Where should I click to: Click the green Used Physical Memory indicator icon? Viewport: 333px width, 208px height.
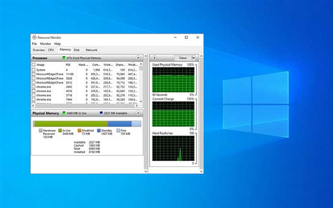coord(64,58)
